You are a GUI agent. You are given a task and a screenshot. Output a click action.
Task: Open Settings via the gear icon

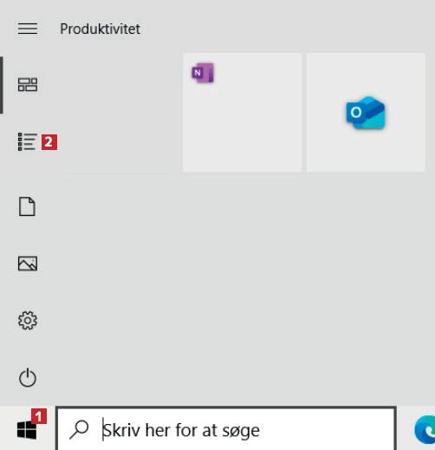[28, 320]
